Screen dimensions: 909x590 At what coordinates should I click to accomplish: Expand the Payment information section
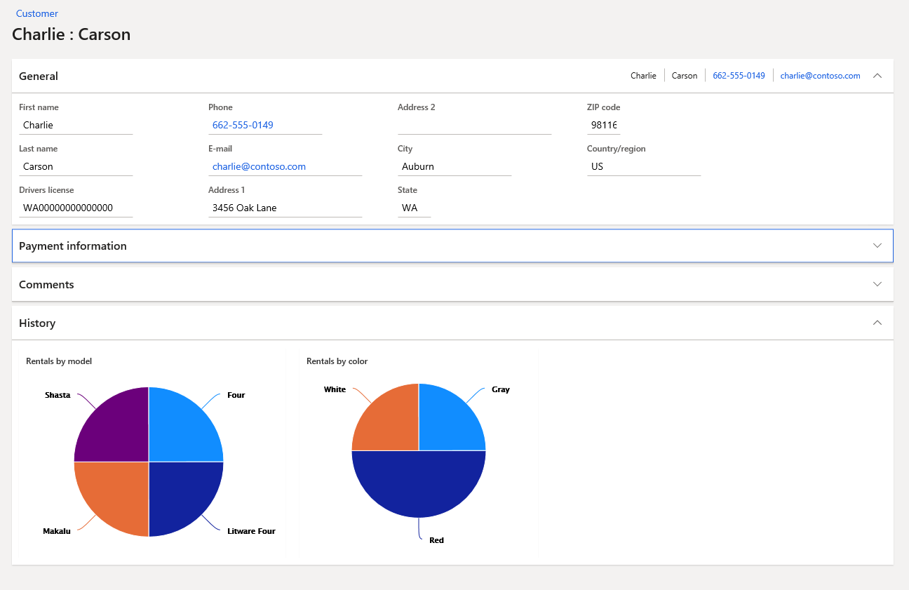[877, 246]
